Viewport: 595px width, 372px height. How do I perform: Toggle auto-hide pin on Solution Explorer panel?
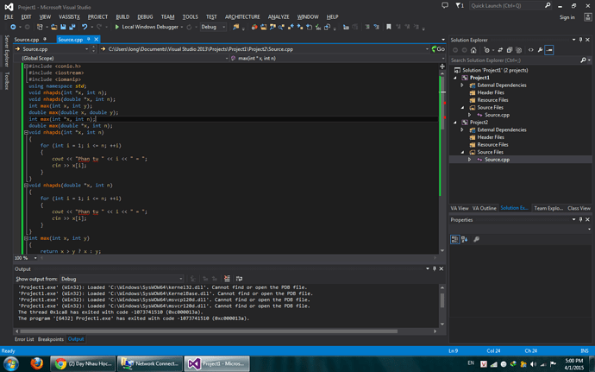pyautogui.click(x=580, y=40)
